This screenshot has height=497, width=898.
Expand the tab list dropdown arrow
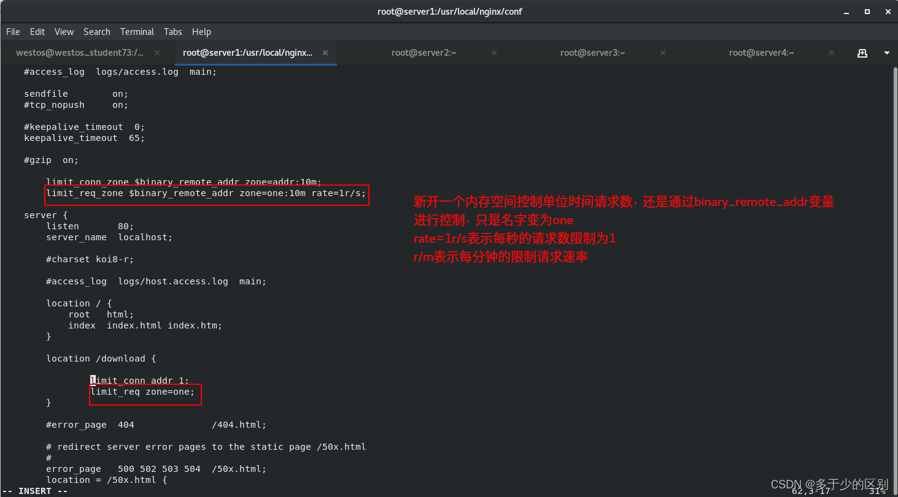(x=886, y=53)
